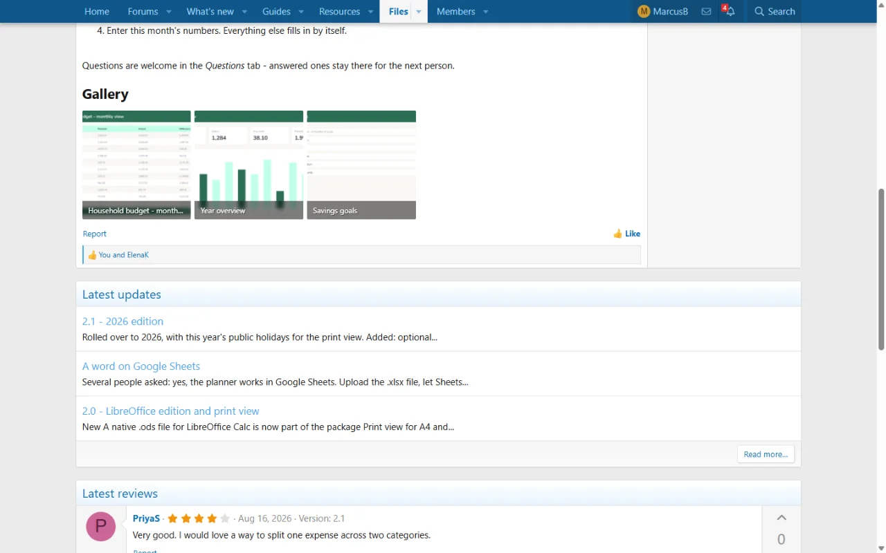Click the Search magnifier button
The image size is (886, 553).
point(775,12)
